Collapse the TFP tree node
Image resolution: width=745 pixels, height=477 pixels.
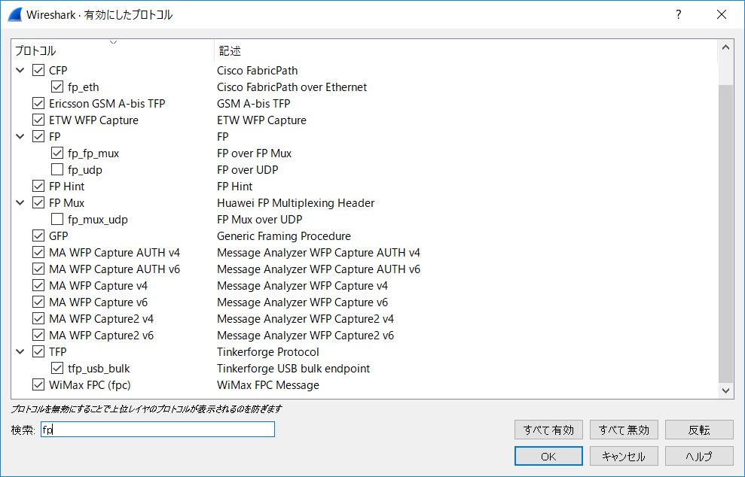click(x=20, y=351)
